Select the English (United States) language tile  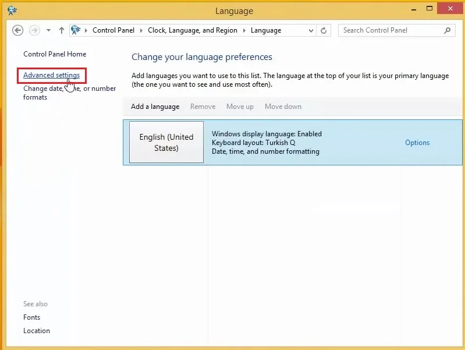[166, 142]
